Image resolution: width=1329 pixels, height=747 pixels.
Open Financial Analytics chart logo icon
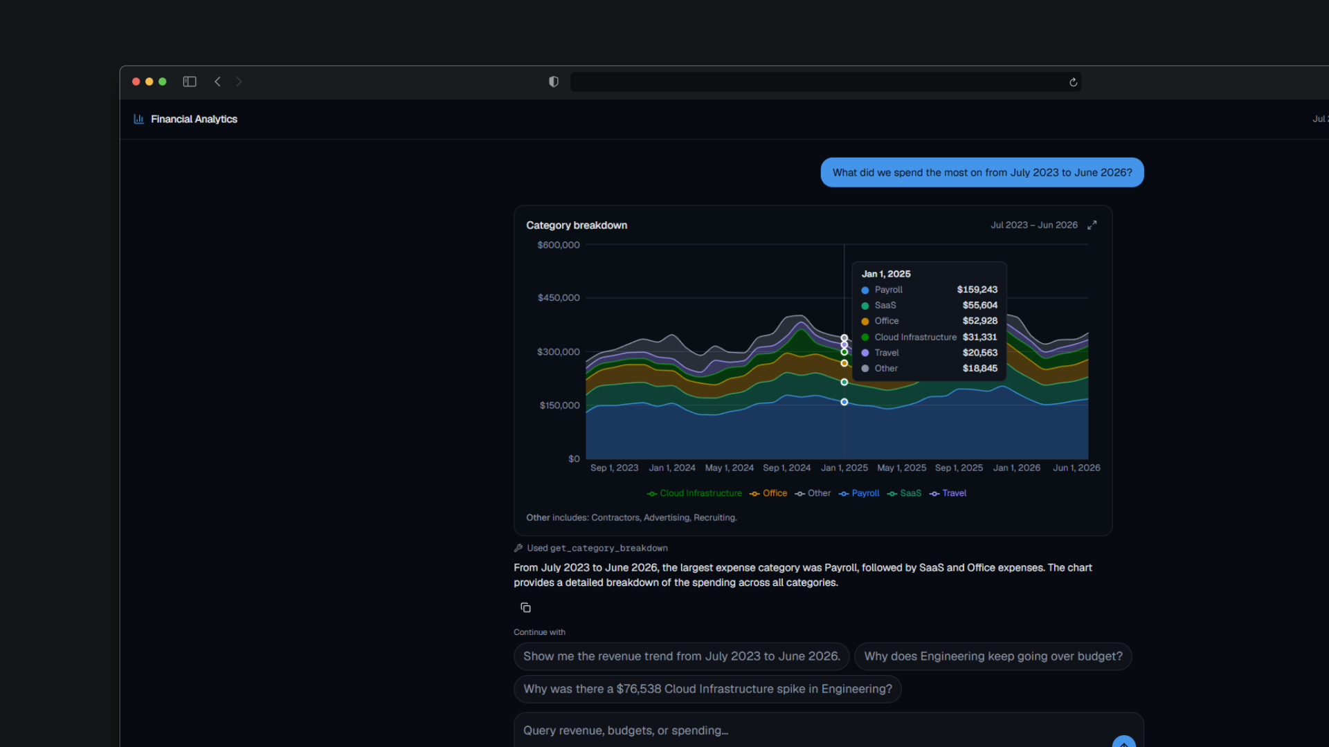(x=138, y=119)
